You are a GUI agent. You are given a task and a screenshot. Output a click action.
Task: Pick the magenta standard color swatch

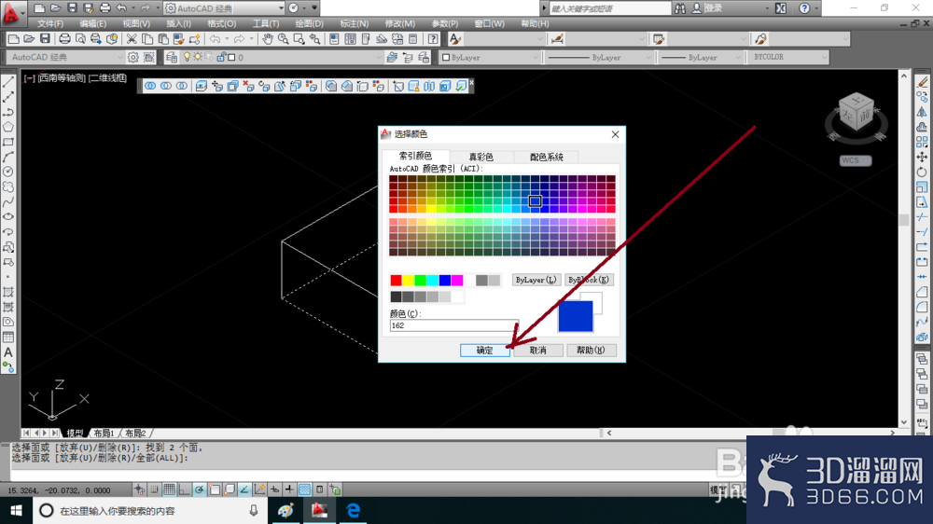[x=457, y=280]
